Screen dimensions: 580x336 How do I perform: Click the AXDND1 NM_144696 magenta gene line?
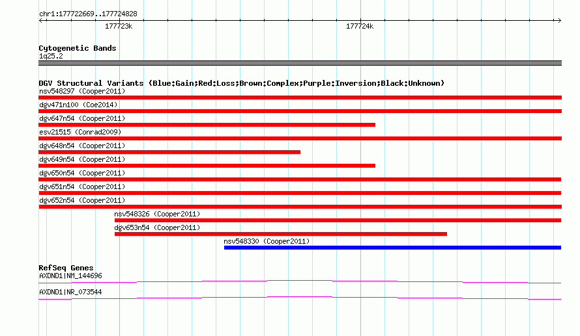coord(300,282)
